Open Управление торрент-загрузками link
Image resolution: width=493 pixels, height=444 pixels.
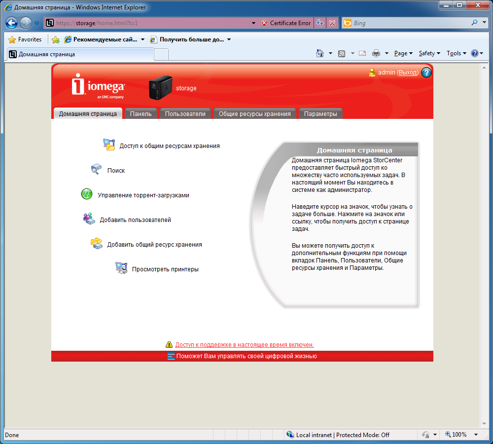click(143, 195)
